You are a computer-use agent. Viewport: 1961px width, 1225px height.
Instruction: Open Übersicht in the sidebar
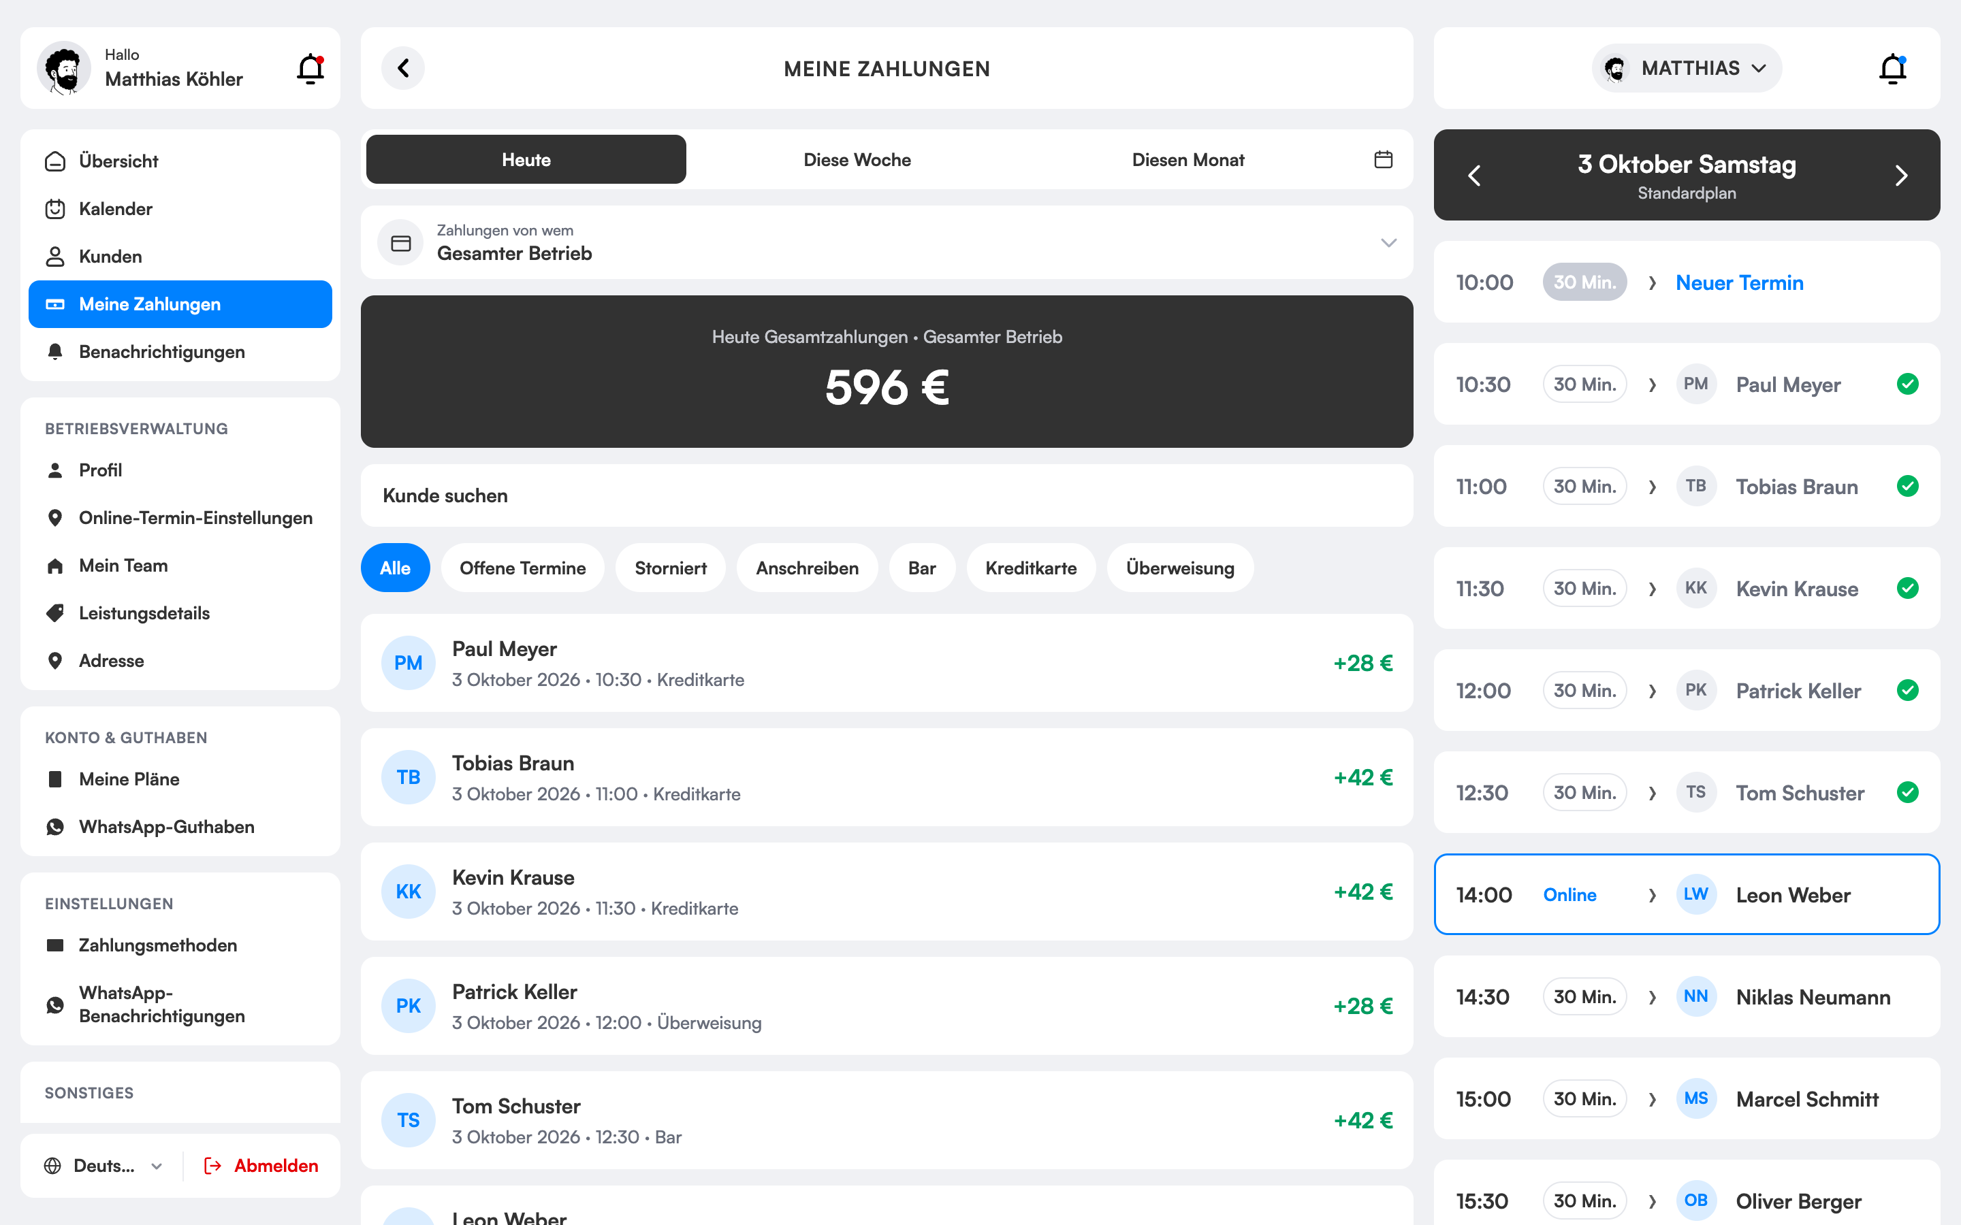pyautogui.click(x=180, y=161)
